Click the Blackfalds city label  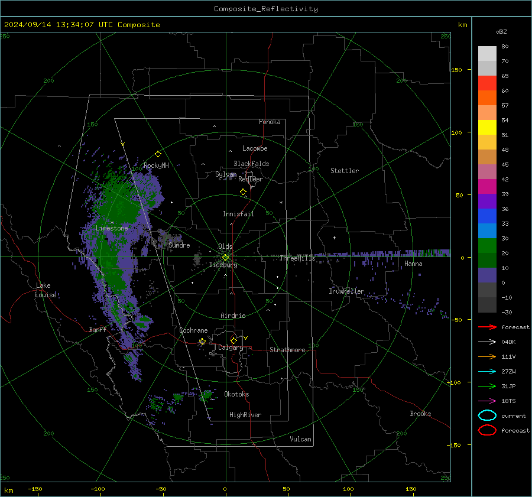(251, 164)
